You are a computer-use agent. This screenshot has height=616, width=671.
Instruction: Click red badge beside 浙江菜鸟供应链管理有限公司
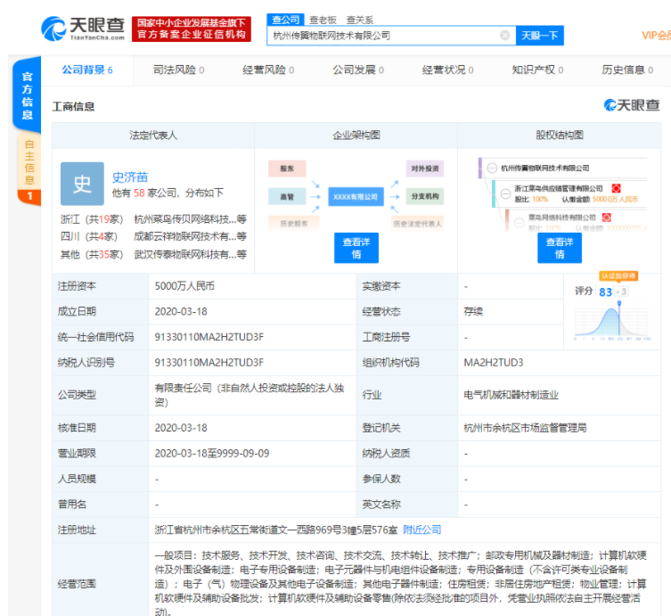pyautogui.click(x=615, y=189)
